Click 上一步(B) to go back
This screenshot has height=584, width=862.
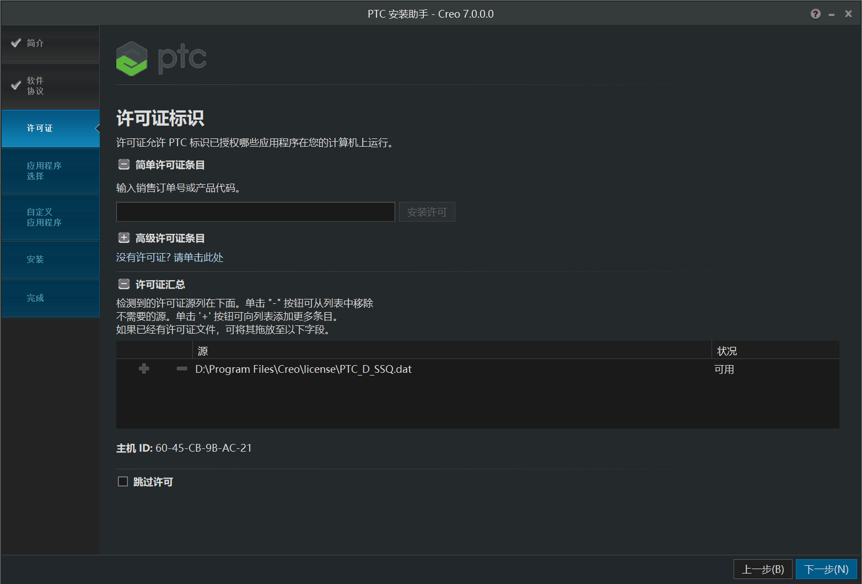pyautogui.click(x=763, y=569)
